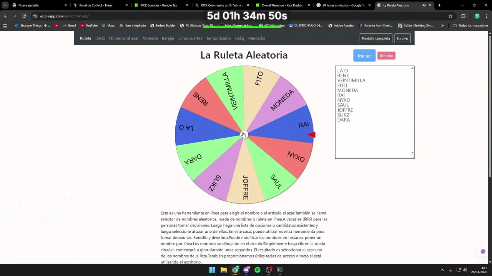This screenshot has height=276, width=492.
Task: Mute the La Ruleta Aleatoria tab audio
Action: point(424,5)
